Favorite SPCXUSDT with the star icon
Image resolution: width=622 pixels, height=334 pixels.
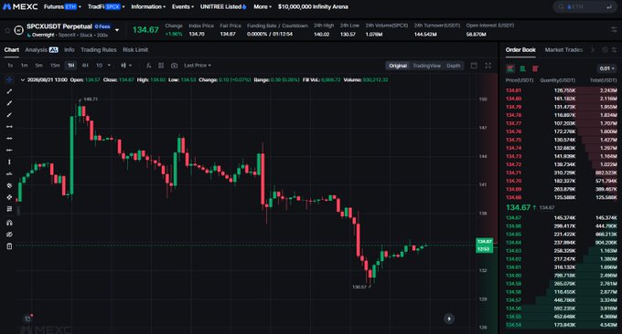coord(7,30)
